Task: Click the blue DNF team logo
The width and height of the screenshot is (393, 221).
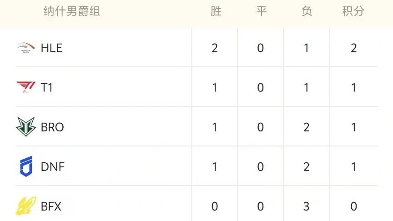Action: 26,166
